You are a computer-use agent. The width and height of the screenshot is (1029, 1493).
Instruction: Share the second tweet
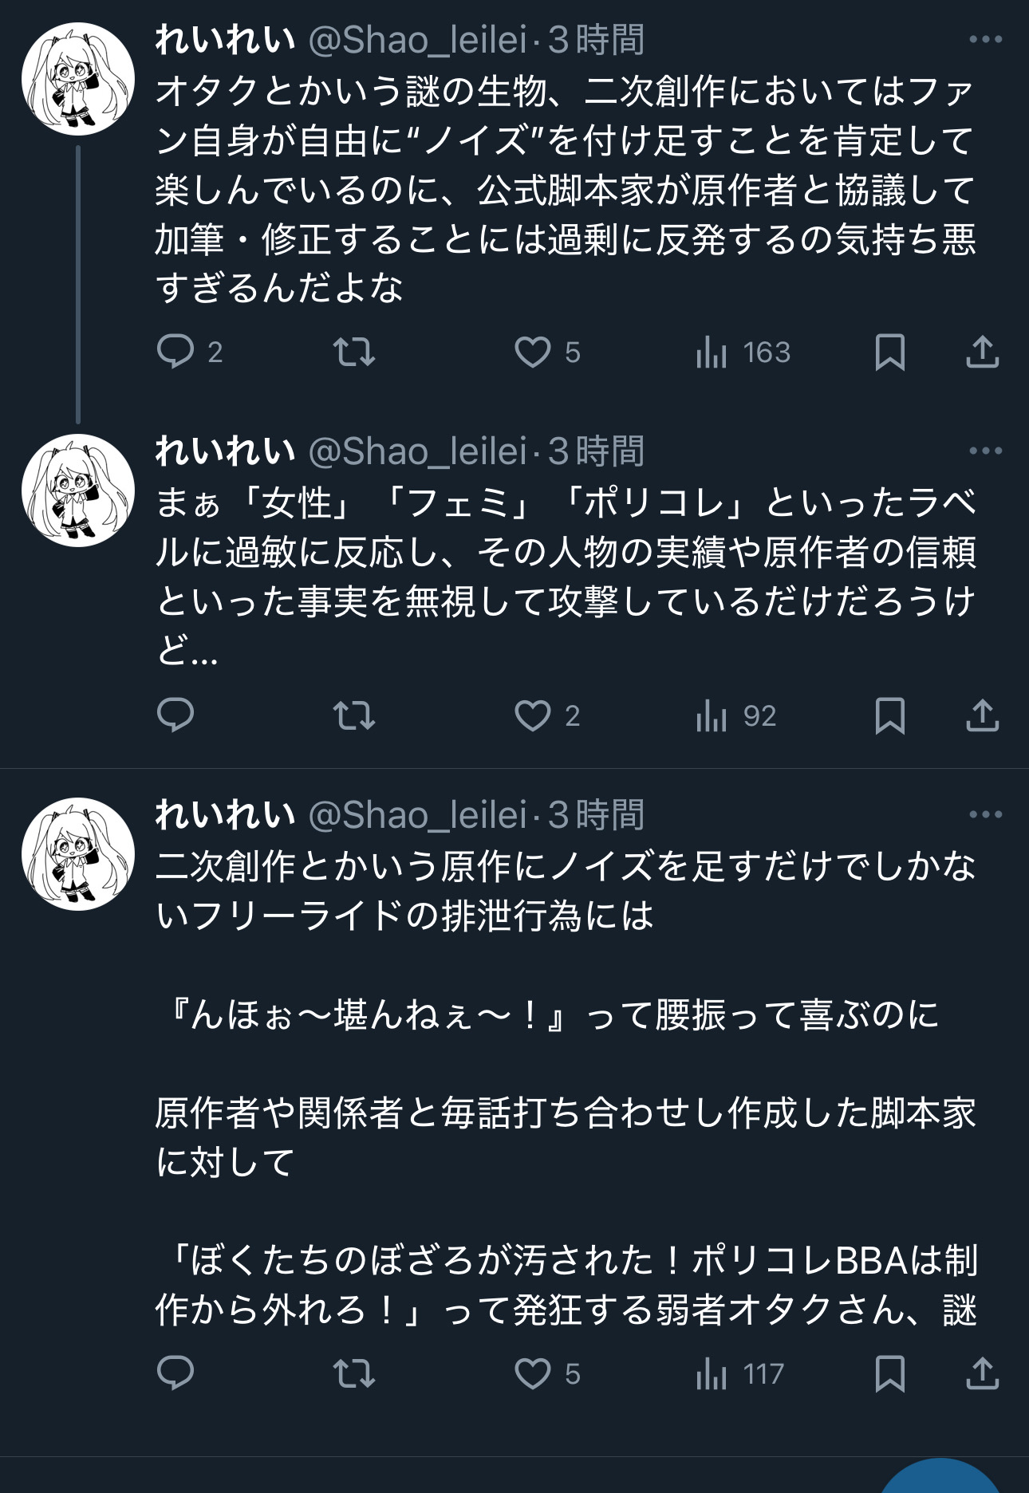pos(982,715)
